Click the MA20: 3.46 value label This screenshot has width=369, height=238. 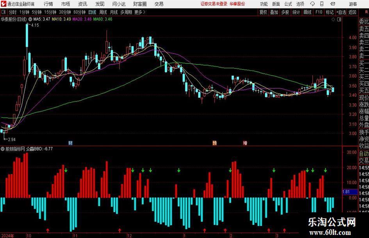(82, 19)
